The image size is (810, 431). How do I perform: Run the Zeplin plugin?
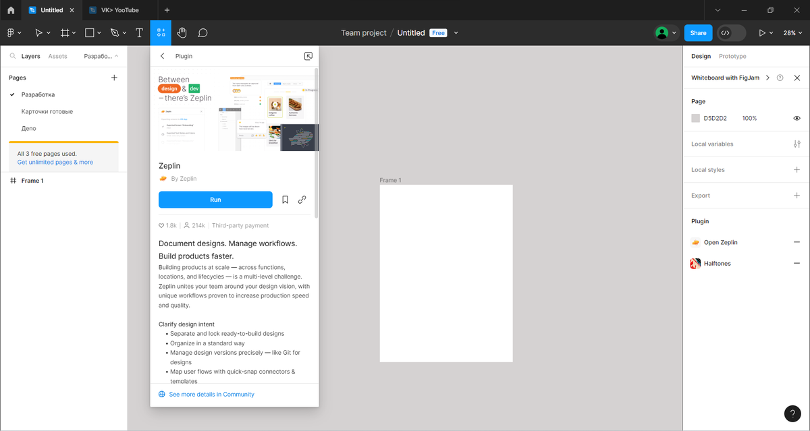pyautogui.click(x=215, y=200)
